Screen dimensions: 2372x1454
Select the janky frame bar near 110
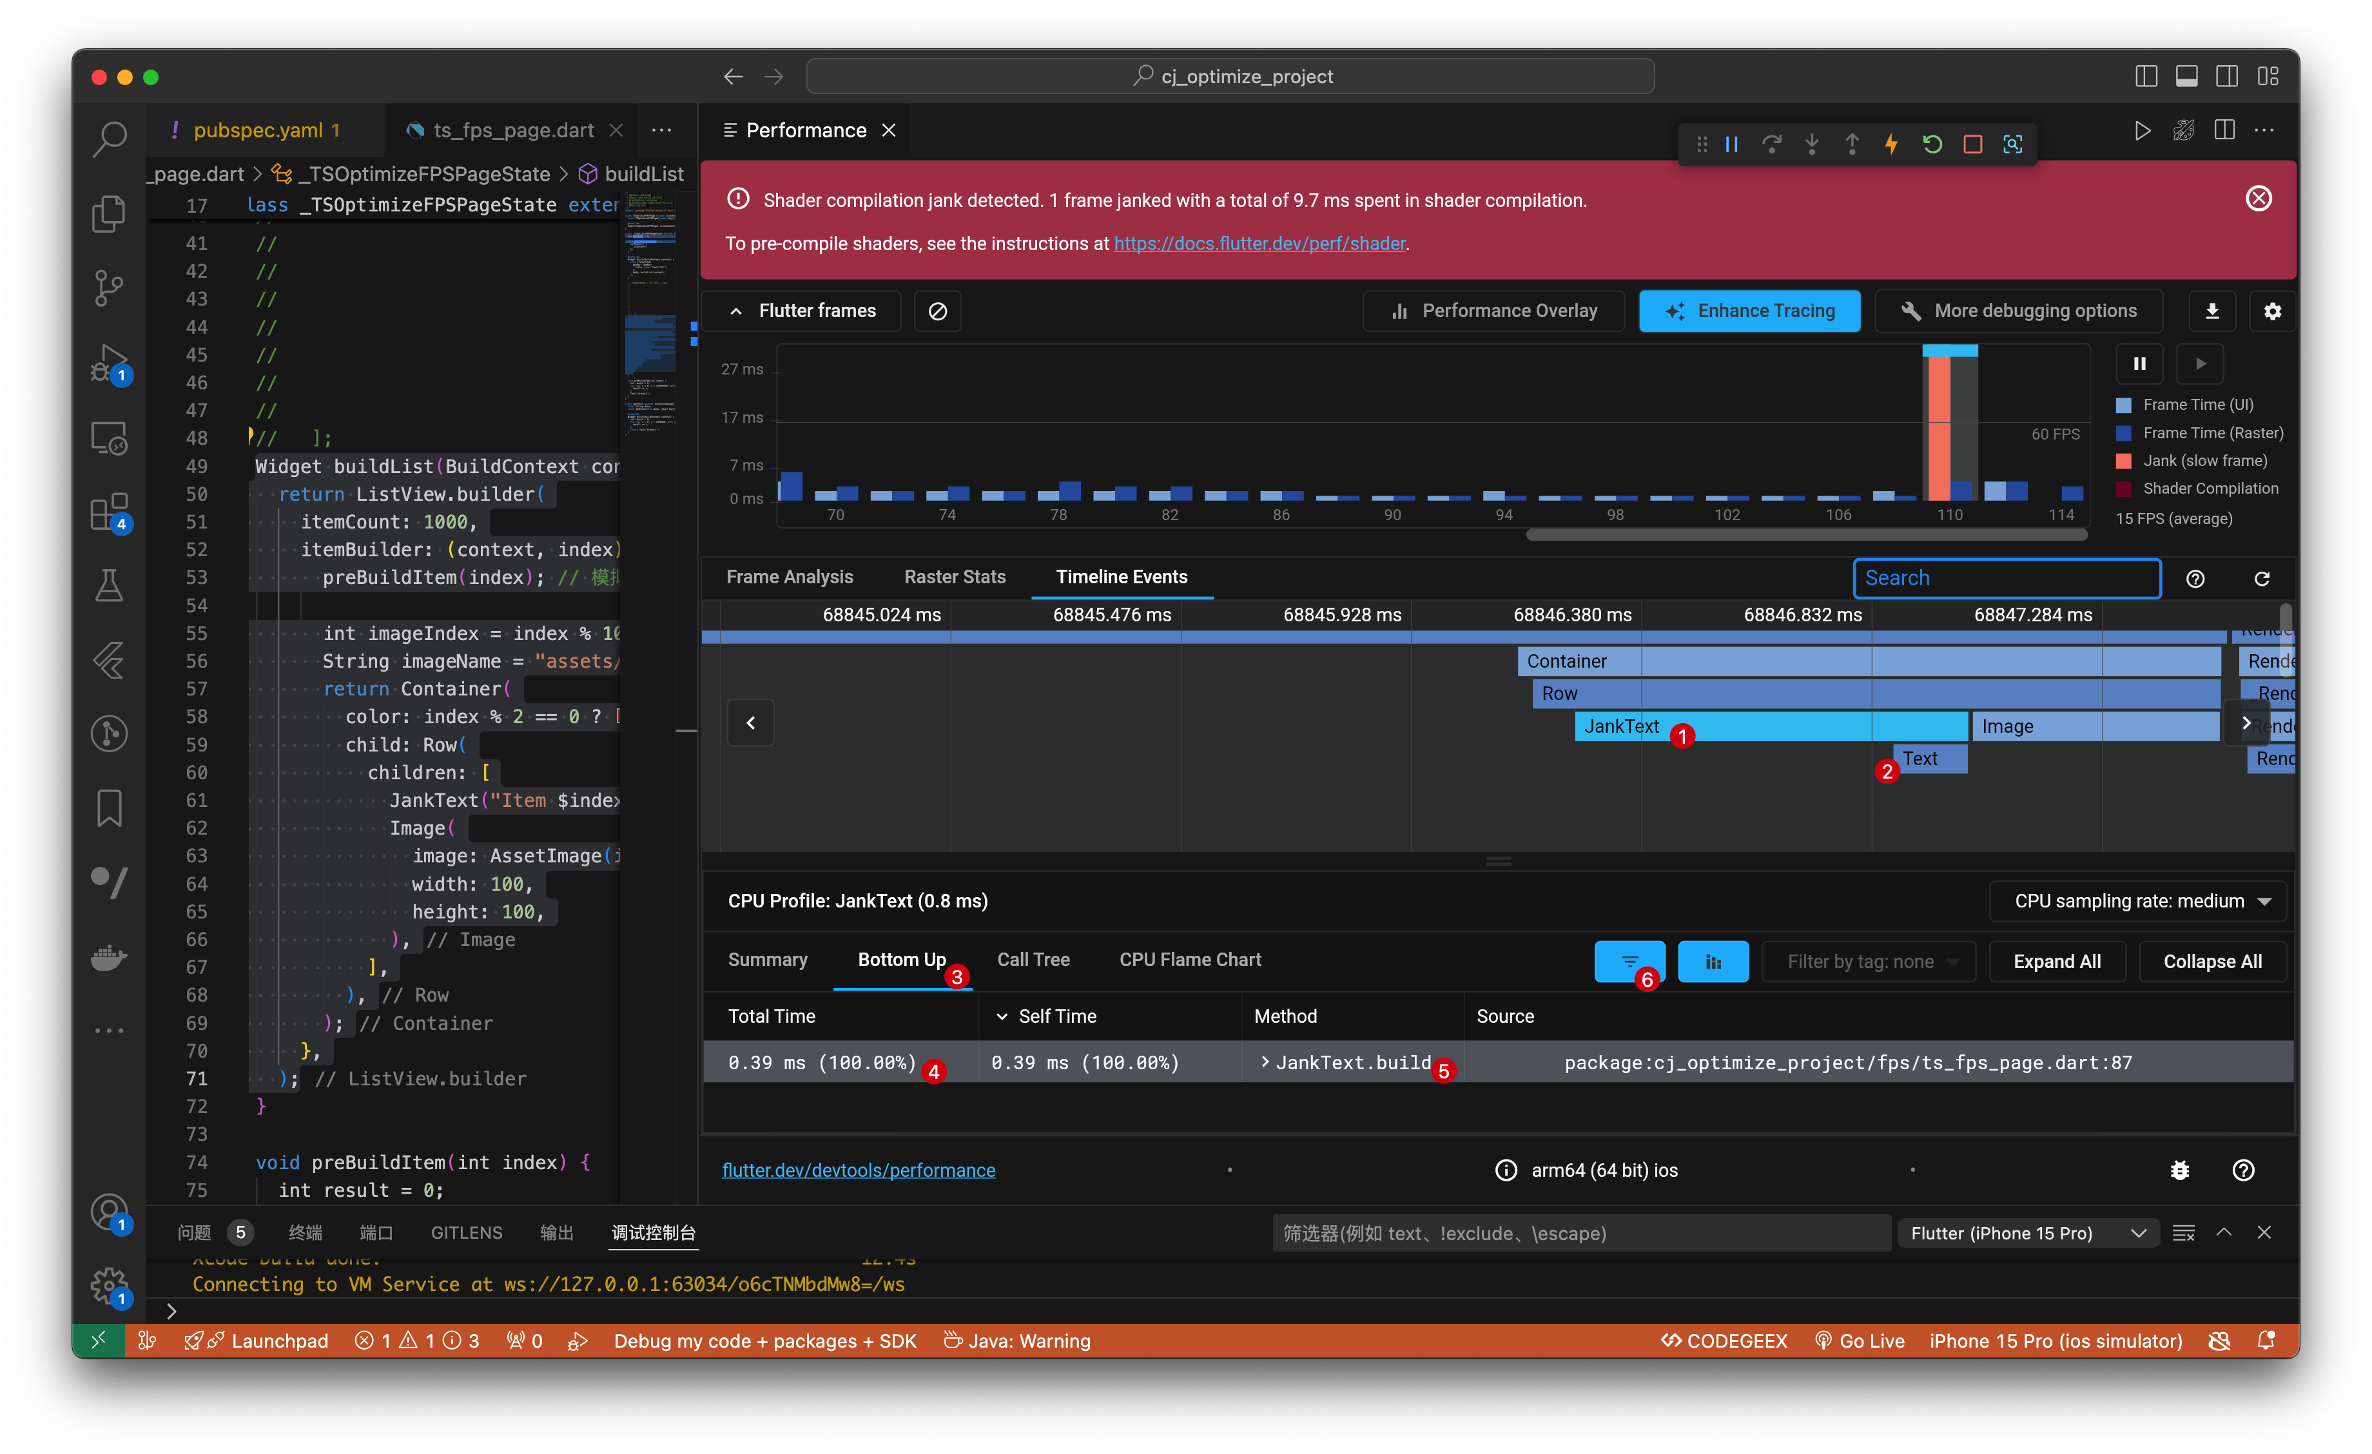pos(1939,427)
